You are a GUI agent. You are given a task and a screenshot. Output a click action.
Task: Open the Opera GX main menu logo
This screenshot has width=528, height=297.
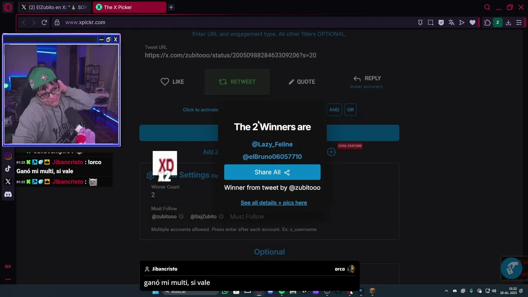(8, 7)
